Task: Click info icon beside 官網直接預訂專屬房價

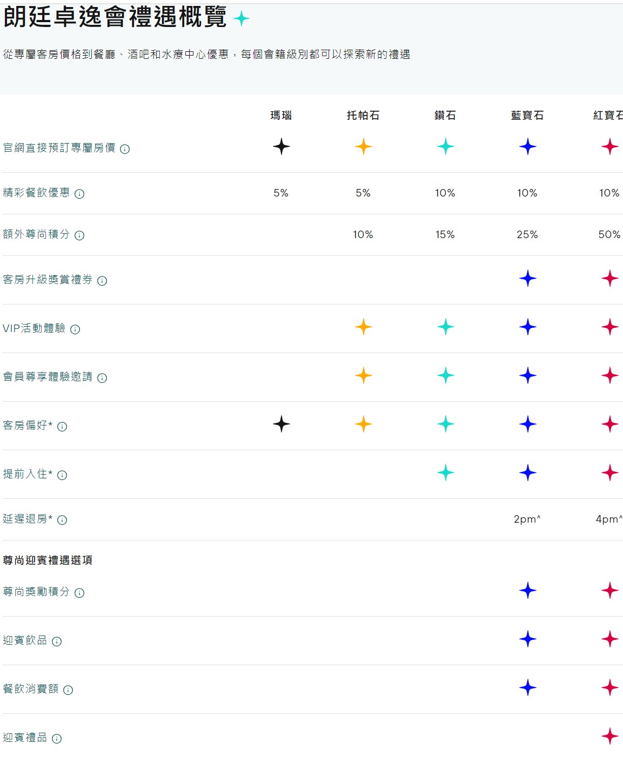Action: pyautogui.click(x=125, y=149)
